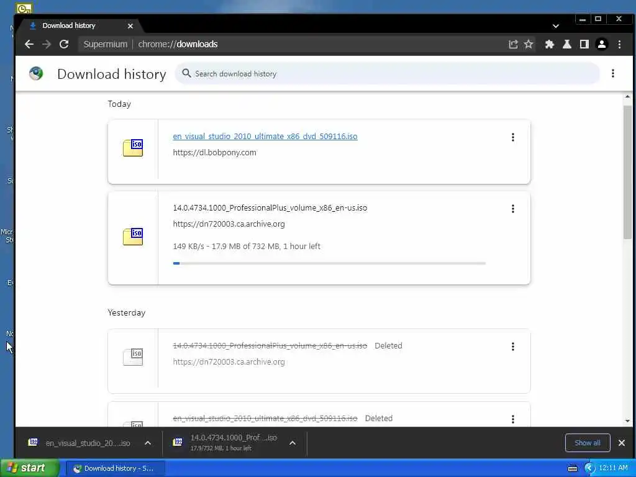Open the Windows Start menu
Screen dimensions: 636x477
[30, 468]
